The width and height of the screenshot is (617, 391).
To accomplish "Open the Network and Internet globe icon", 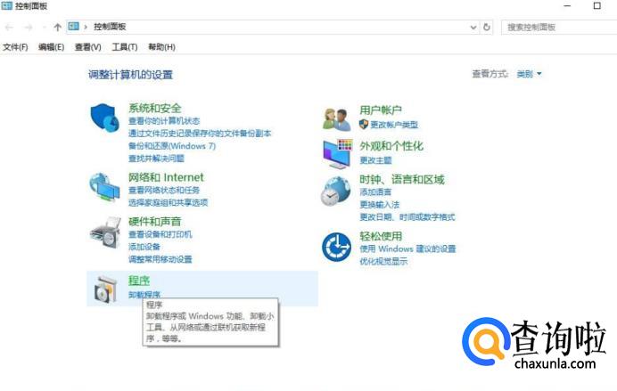I will pyautogui.click(x=104, y=187).
